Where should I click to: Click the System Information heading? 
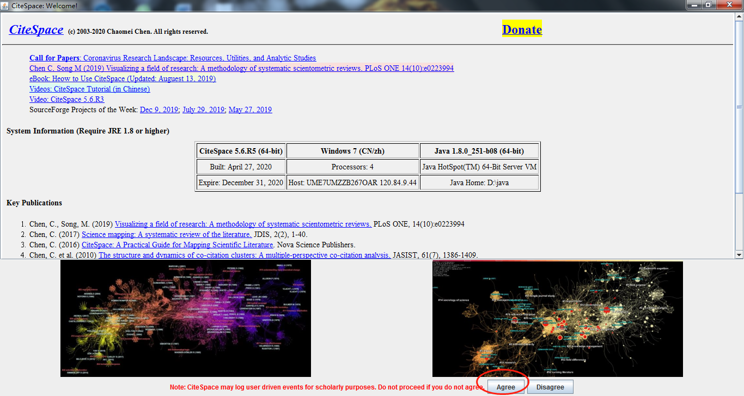coord(88,131)
